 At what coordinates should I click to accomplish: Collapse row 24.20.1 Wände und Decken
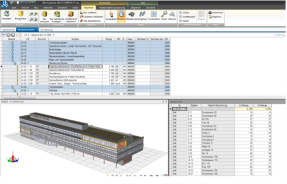click(x=13, y=63)
